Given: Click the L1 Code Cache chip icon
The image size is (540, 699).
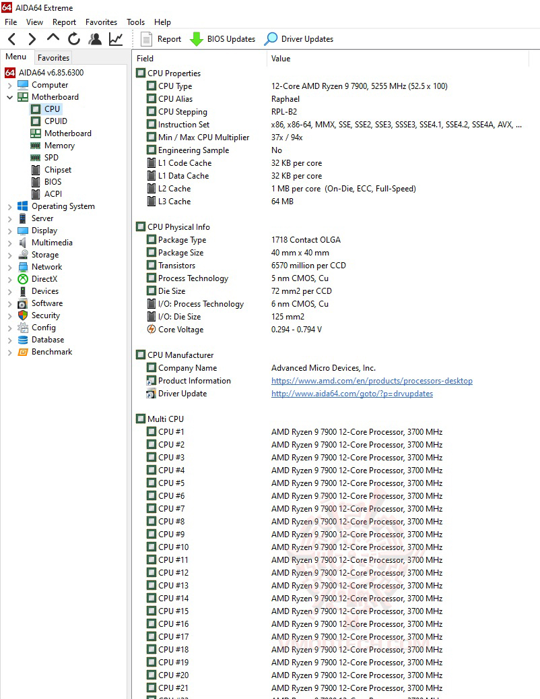Looking at the screenshot, I should 151,163.
